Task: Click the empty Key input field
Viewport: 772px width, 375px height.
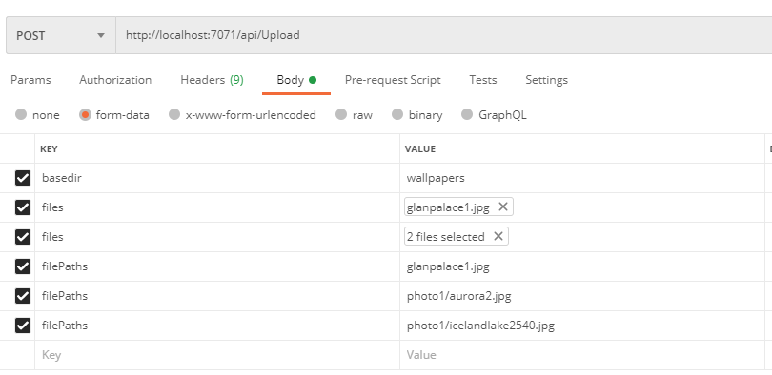Action: point(217,355)
